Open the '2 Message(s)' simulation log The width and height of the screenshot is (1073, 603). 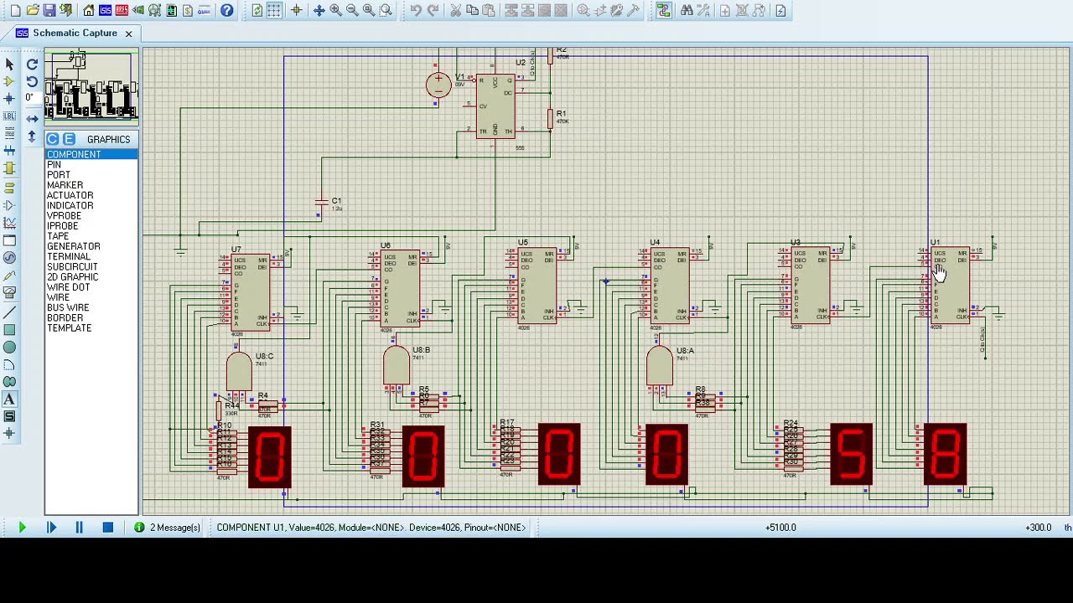167,528
